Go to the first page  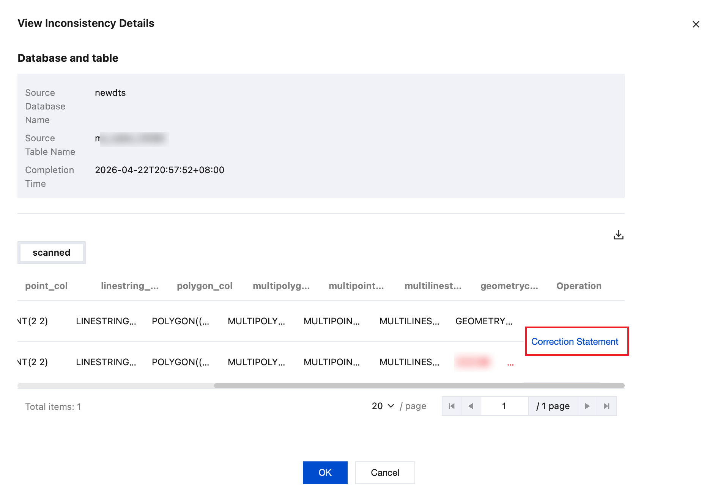pyautogui.click(x=452, y=406)
